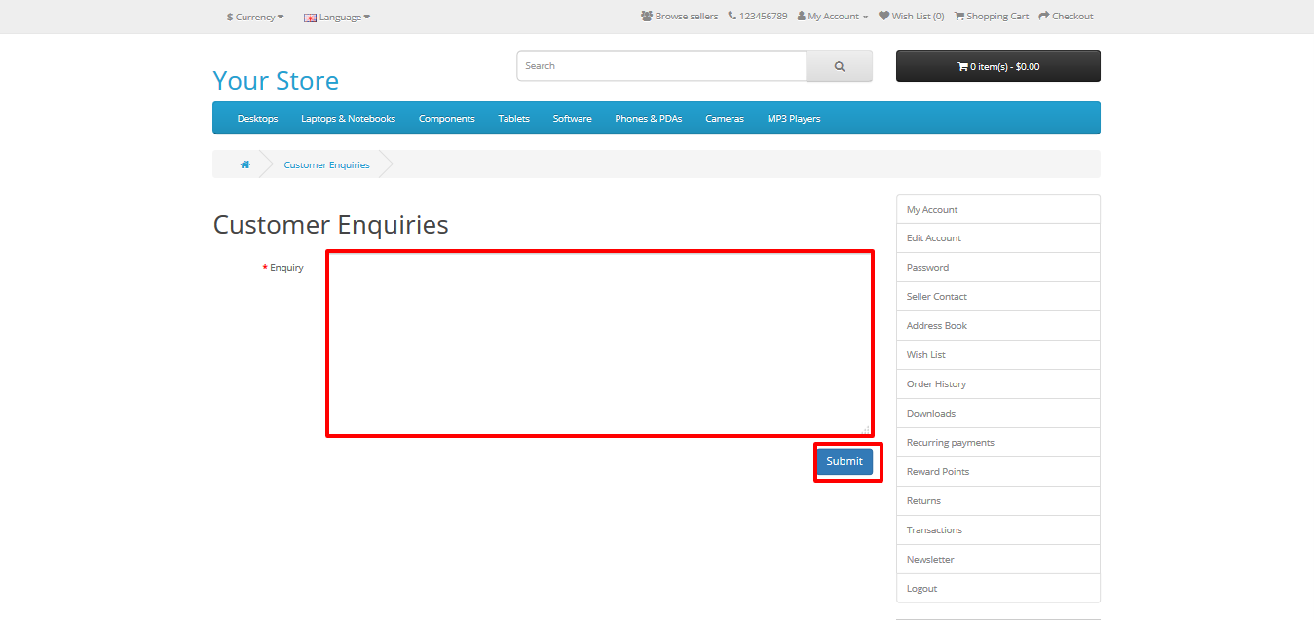The height and width of the screenshot is (620, 1314).
Task: Submit the enquiry form
Action: pyautogui.click(x=845, y=461)
